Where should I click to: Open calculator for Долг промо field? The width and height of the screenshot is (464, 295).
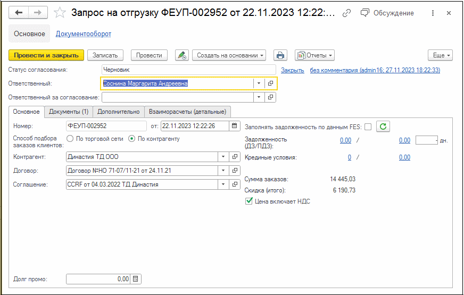click(135, 279)
